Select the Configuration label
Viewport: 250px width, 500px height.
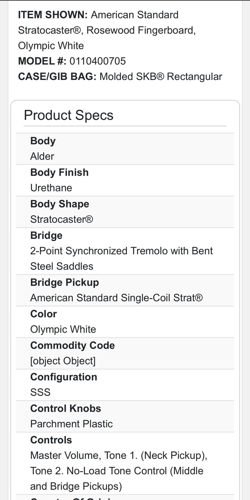pos(64,377)
